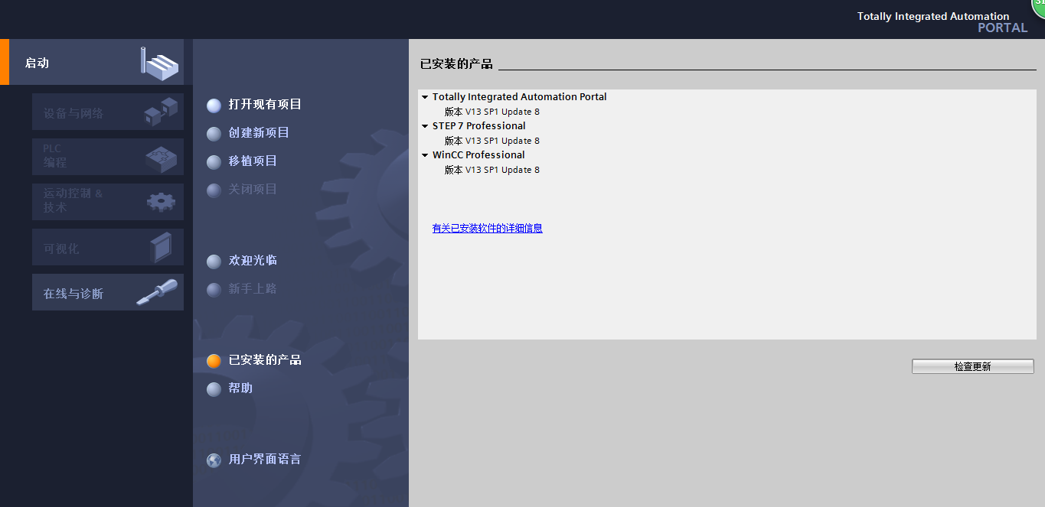The height and width of the screenshot is (507, 1045).
Task: Click the 检查更新 button
Action: click(x=972, y=366)
